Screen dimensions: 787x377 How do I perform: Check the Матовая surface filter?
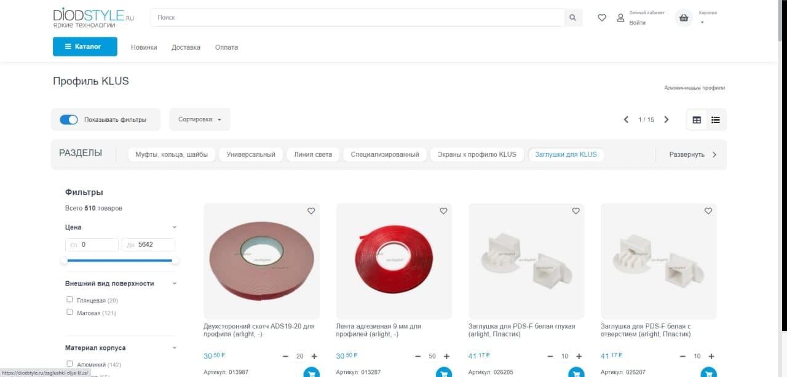(x=69, y=312)
